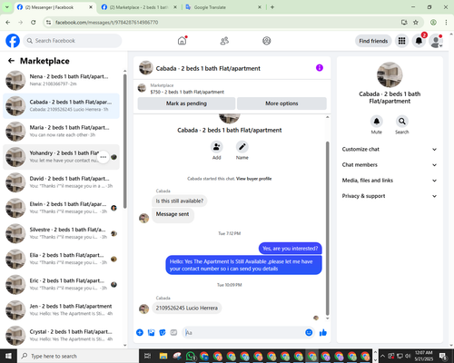Open Task View in the taskbar
Screen dimensions: 454x363
pos(147,356)
